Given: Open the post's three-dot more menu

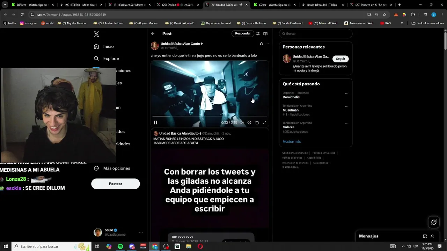Looking at the screenshot, I should [x=267, y=44].
